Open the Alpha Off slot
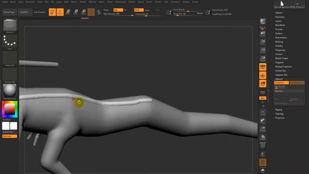The image size is (309, 174). (10, 59)
